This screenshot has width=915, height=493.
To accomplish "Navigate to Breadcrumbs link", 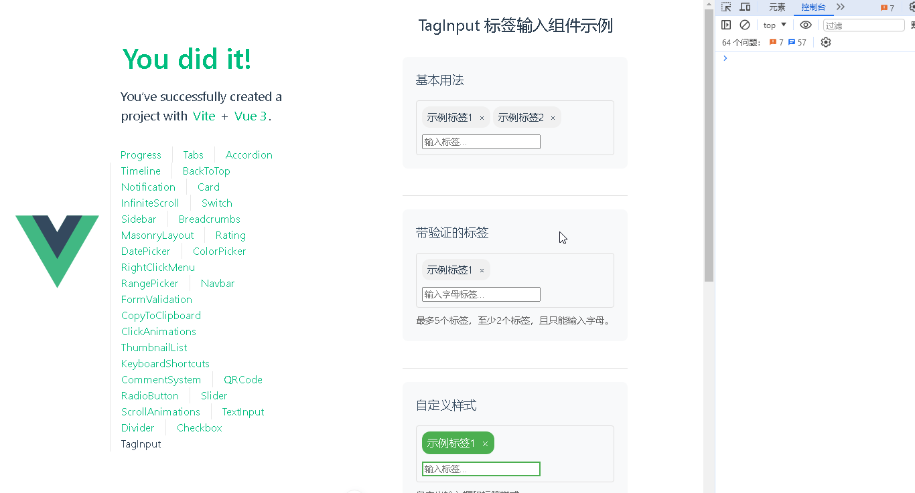I will pos(209,219).
